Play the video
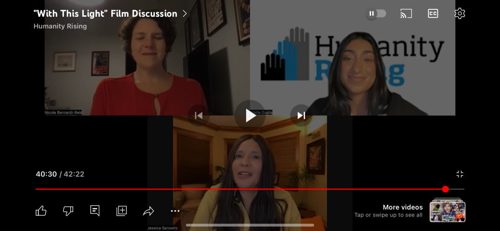Viewport: 500px width, 231px height. 250,115
